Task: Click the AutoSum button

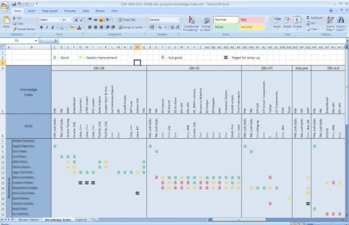Action: [x=315, y=17]
